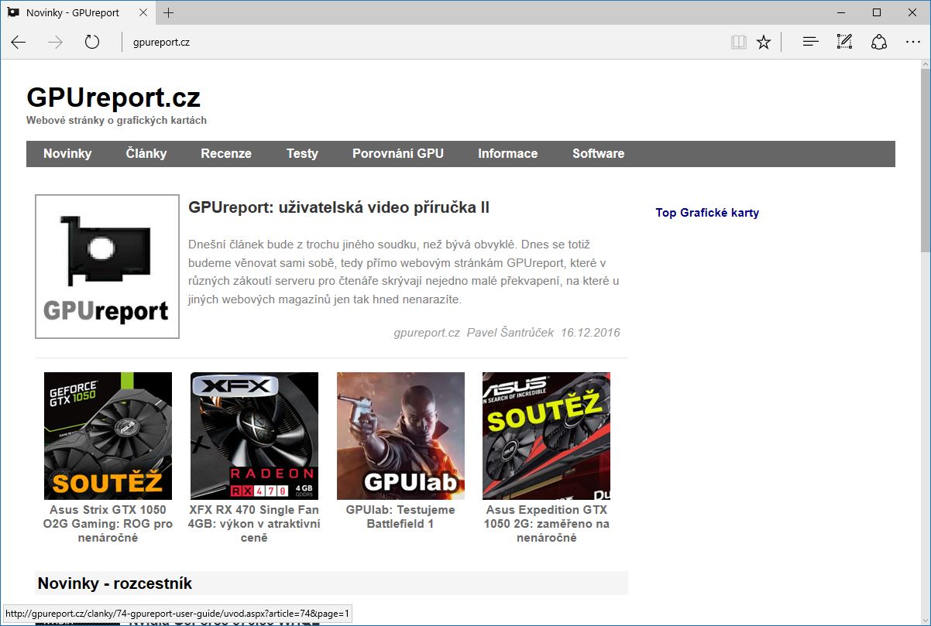Click link Asus Expedition GTX 1050 2G
Image resolution: width=931 pixels, height=626 pixels.
547,524
